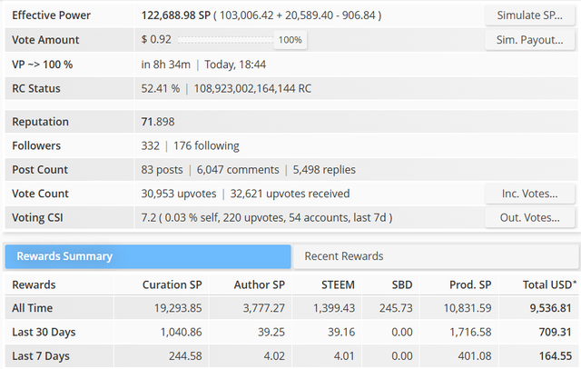581x369 pixels.
Task: Click the '176 following' text
Action: 206,145
